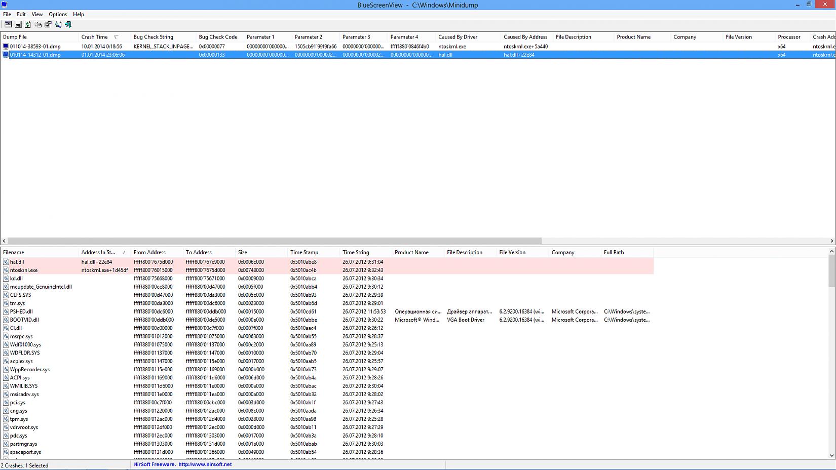Click the hal.dll file icon in lower pane
The image size is (836, 470).
pyautogui.click(x=6, y=262)
